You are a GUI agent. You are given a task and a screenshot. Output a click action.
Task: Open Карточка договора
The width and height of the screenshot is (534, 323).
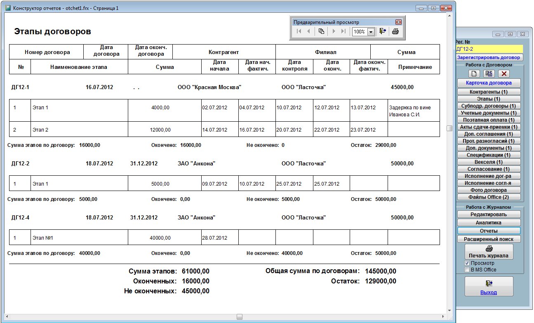pyautogui.click(x=489, y=83)
